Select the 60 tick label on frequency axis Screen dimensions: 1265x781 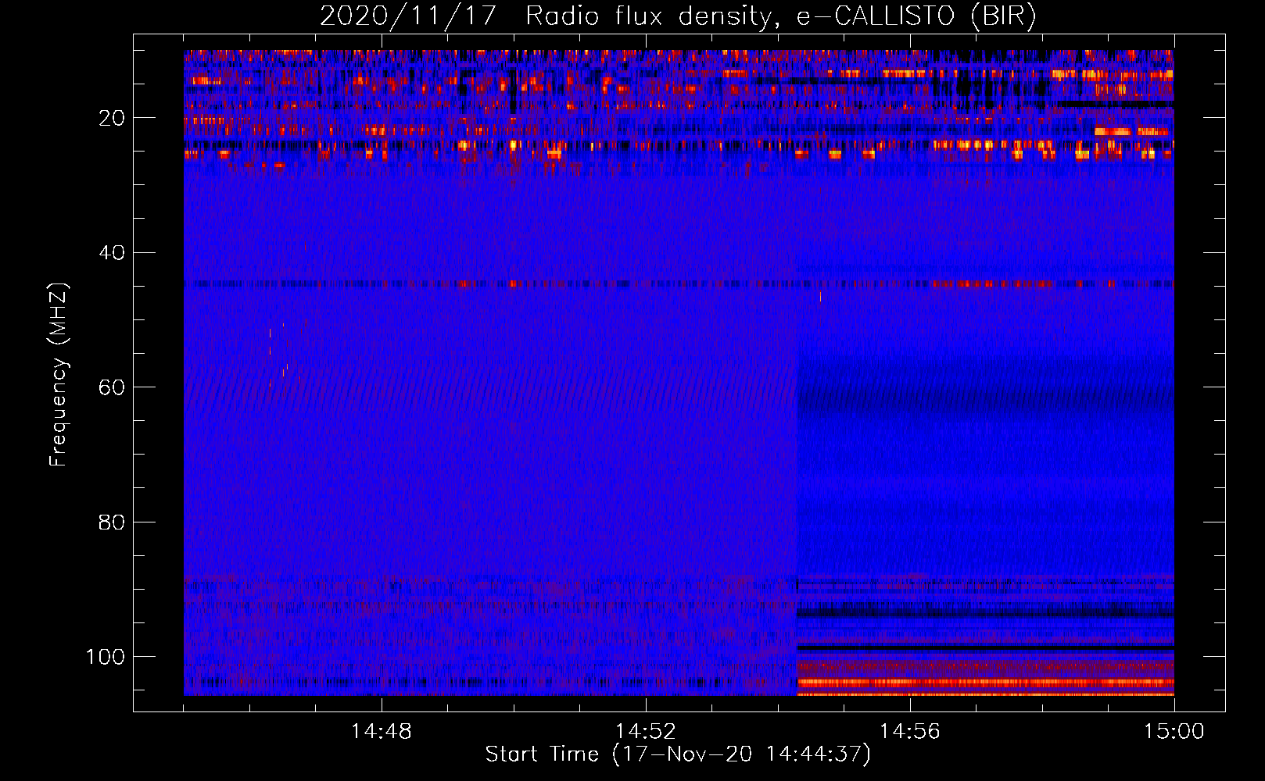click(112, 387)
